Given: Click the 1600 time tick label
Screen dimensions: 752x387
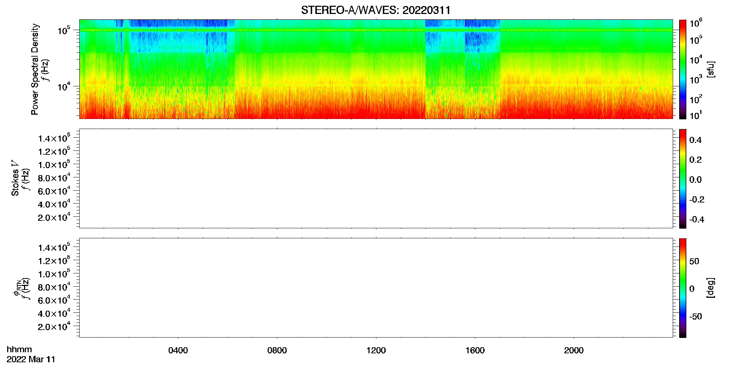Looking at the screenshot, I should click(x=475, y=350).
